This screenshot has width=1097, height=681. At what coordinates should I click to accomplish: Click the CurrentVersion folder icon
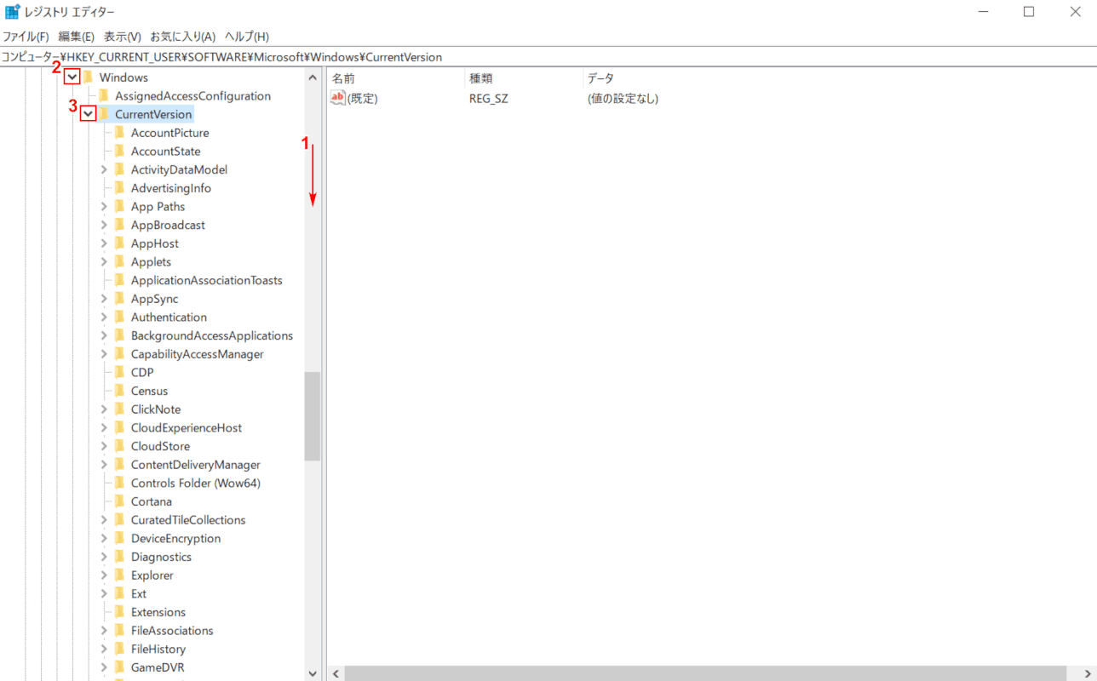click(x=104, y=114)
